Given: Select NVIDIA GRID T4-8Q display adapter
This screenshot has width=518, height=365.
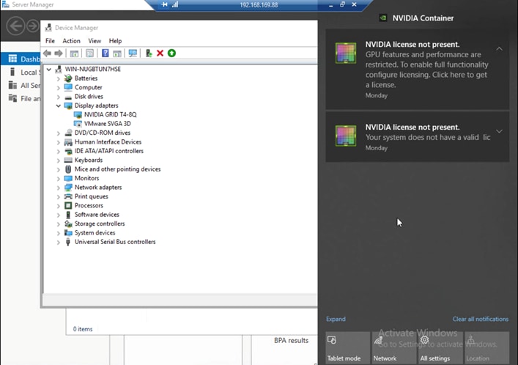Looking at the screenshot, I should tap(110, 114).
